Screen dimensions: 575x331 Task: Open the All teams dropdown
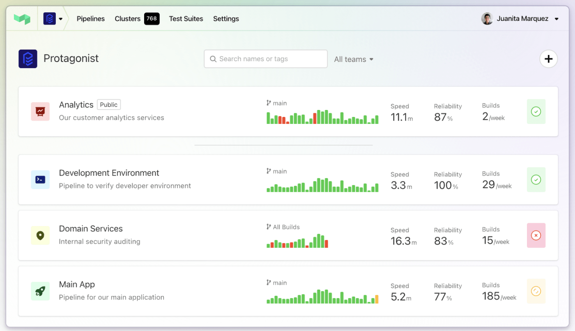[x=354, y=59]
